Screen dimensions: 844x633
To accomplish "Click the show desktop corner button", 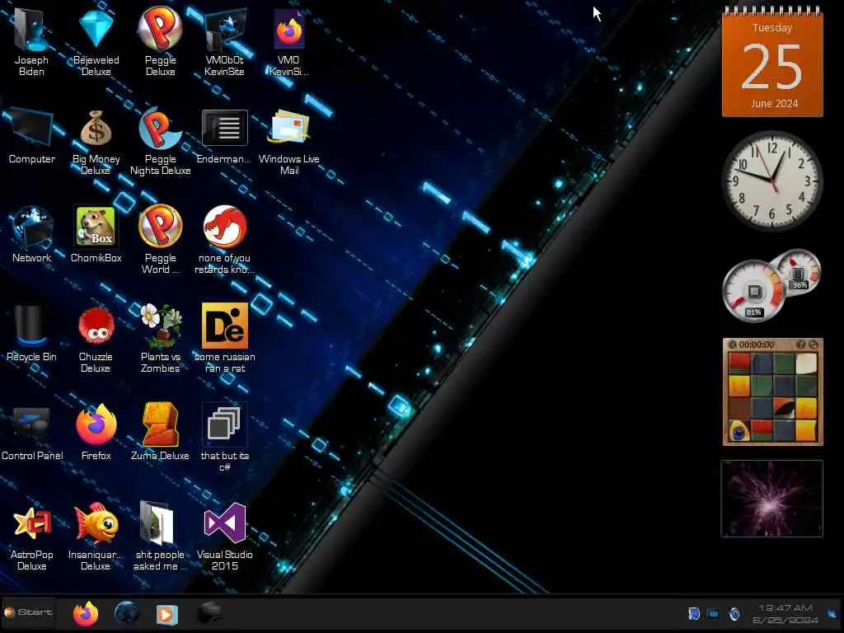I will [x=832, y=613].
